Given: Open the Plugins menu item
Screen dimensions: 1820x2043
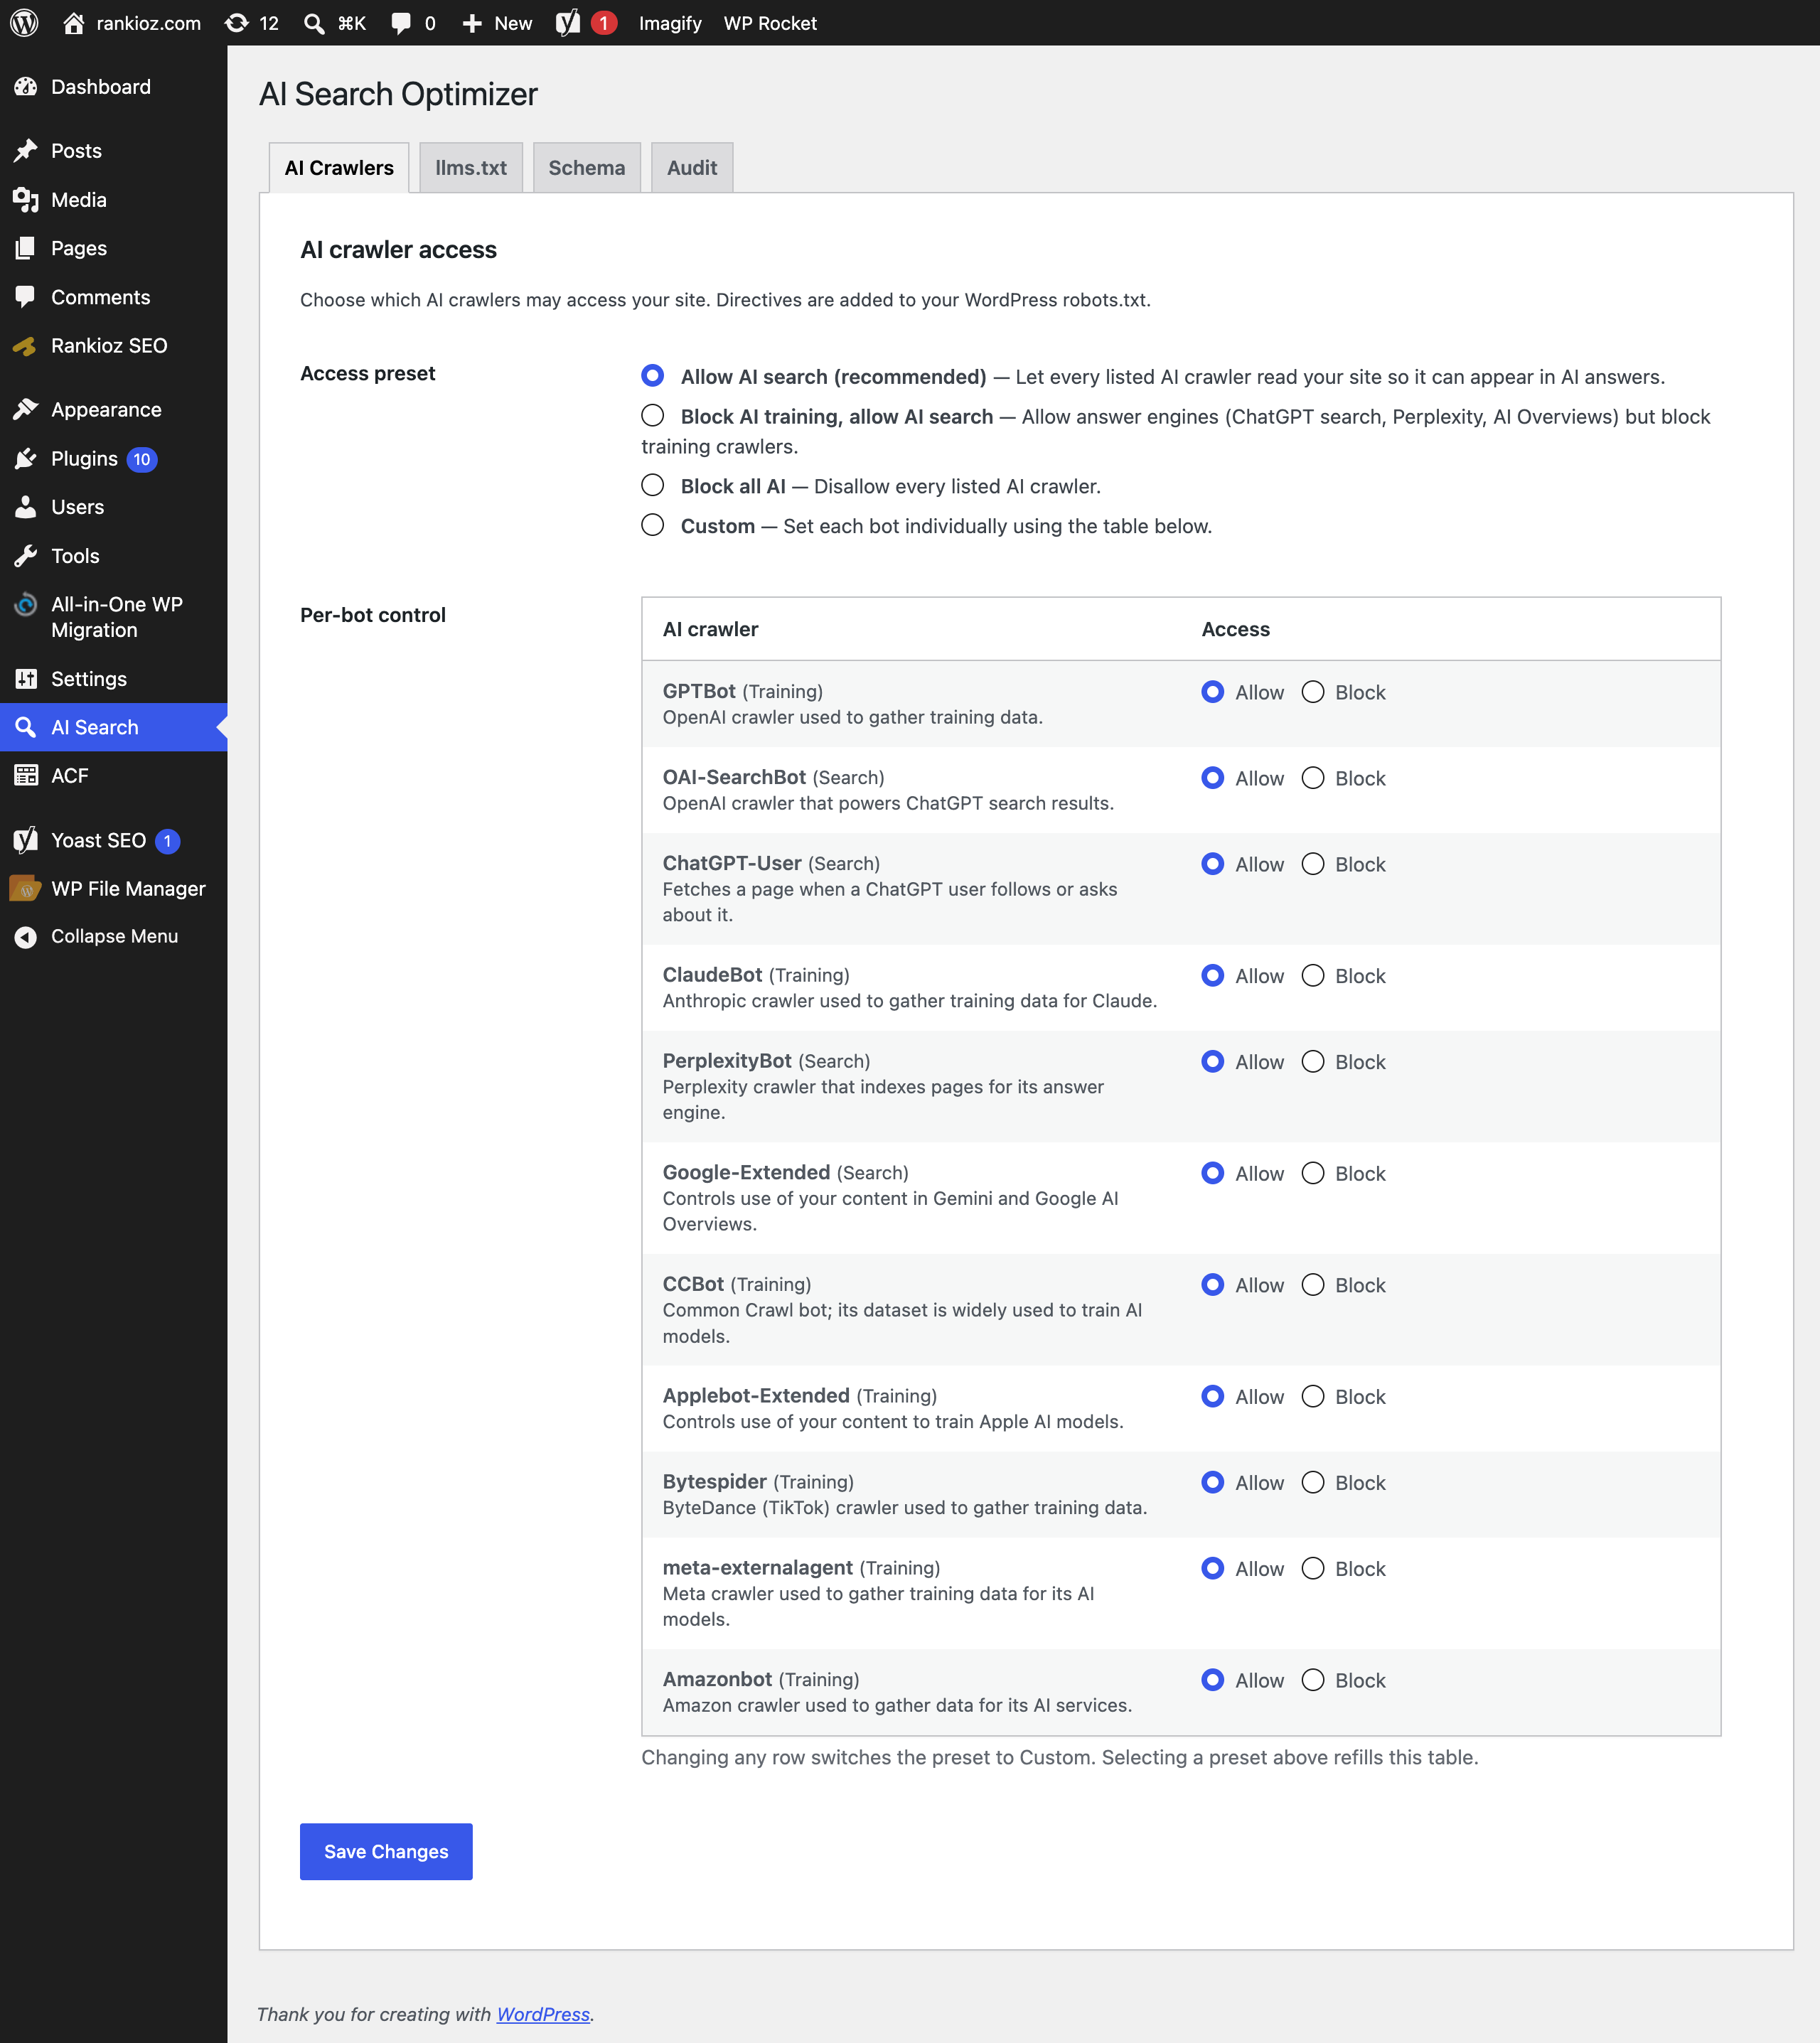Looking at the screenshot, I should (114, 459).
